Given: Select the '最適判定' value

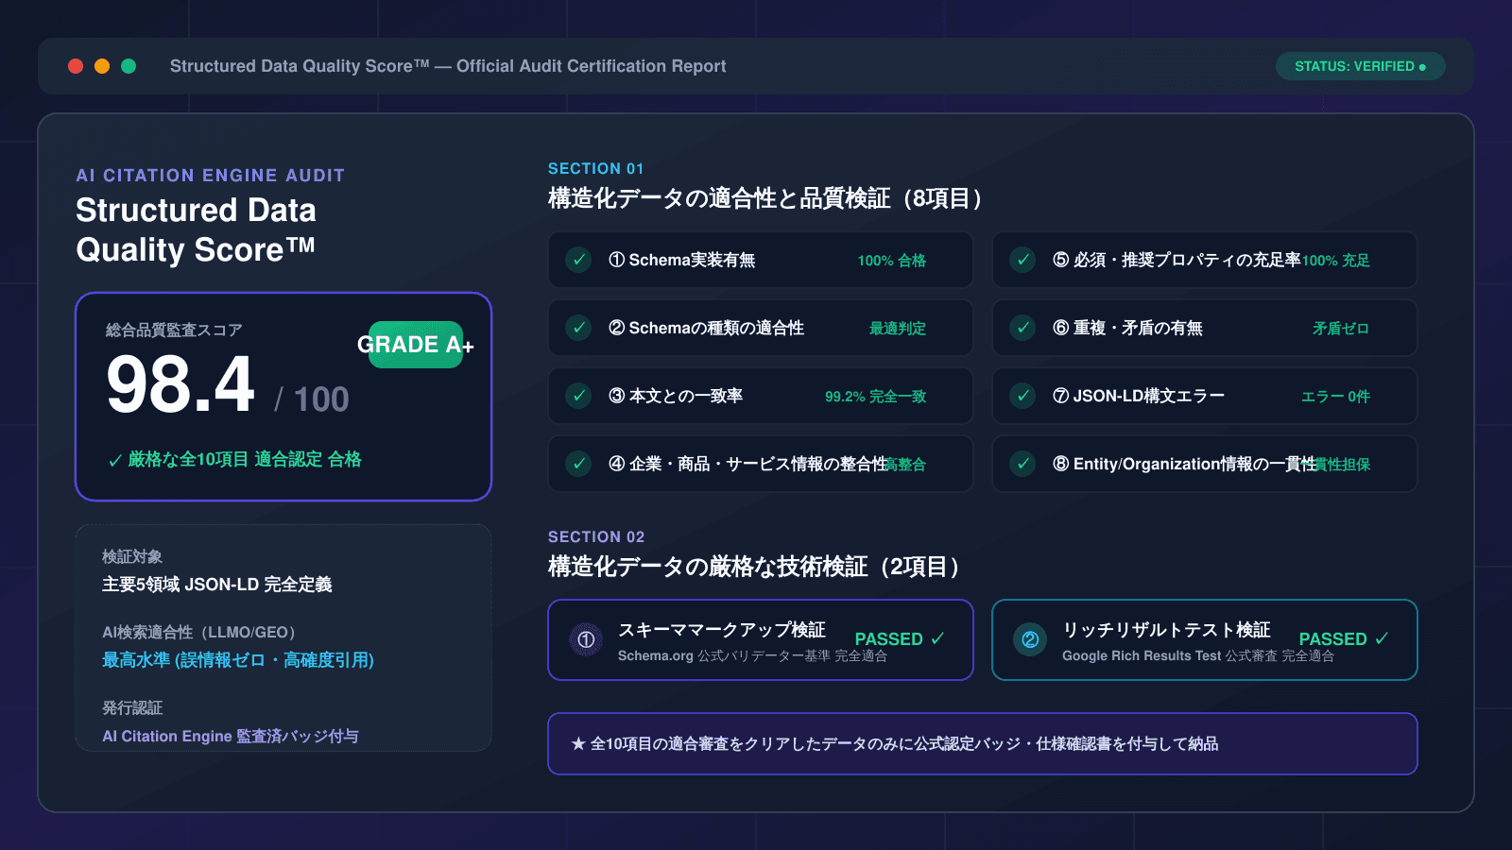Looking at the screenshot, I should 897,329.
